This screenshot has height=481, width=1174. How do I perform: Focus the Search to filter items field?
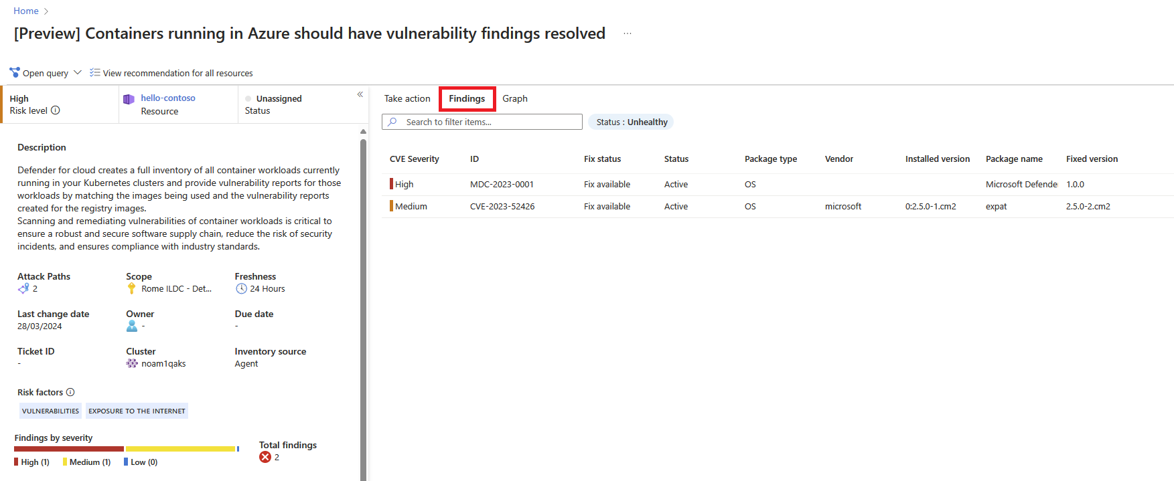[482, 122]
